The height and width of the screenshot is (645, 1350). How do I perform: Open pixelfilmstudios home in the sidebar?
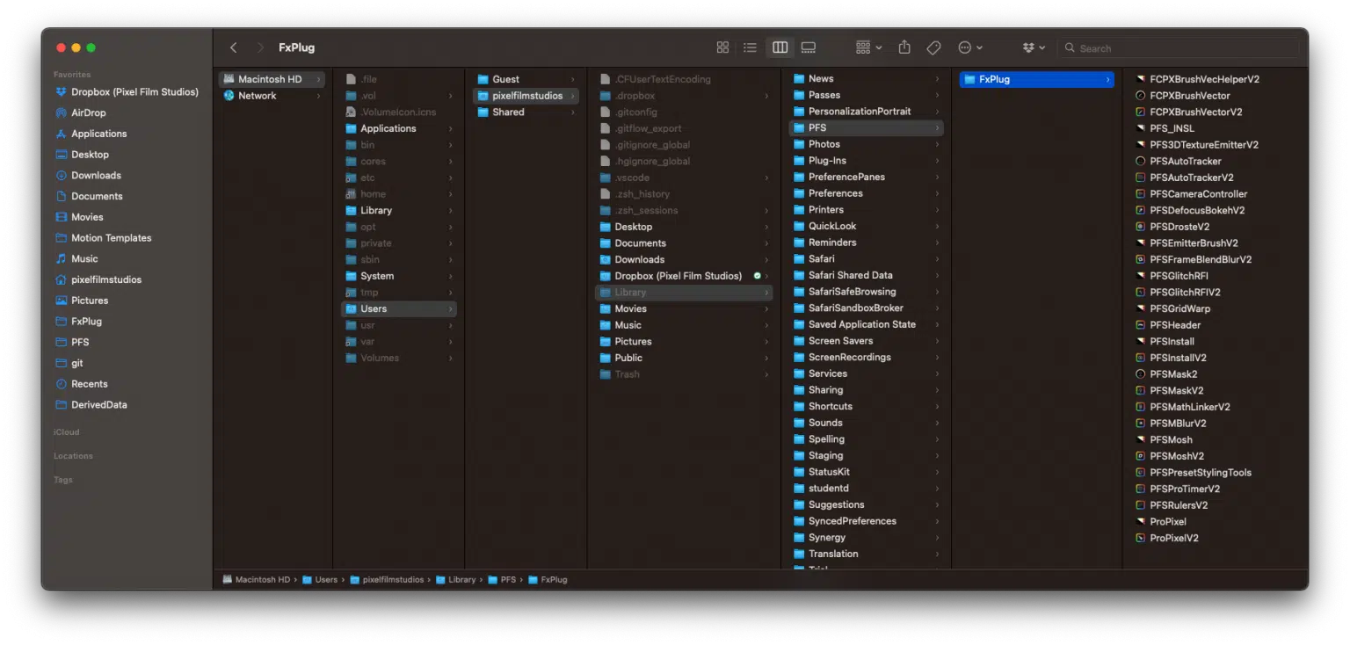(98, 279)
